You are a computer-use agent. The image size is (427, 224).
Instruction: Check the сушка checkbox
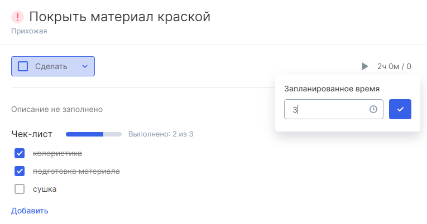(x=20, y=189)
